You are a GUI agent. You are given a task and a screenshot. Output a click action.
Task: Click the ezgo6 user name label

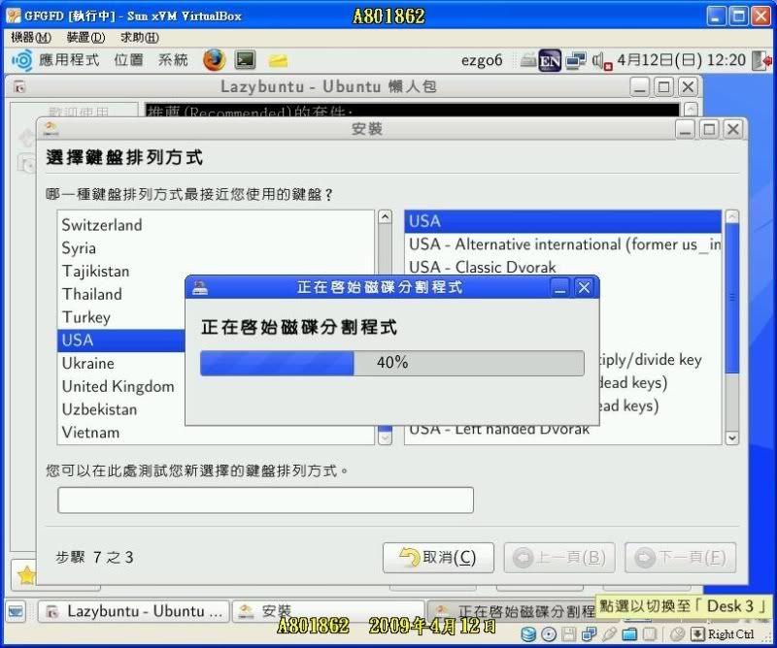(x=481, y=60)
